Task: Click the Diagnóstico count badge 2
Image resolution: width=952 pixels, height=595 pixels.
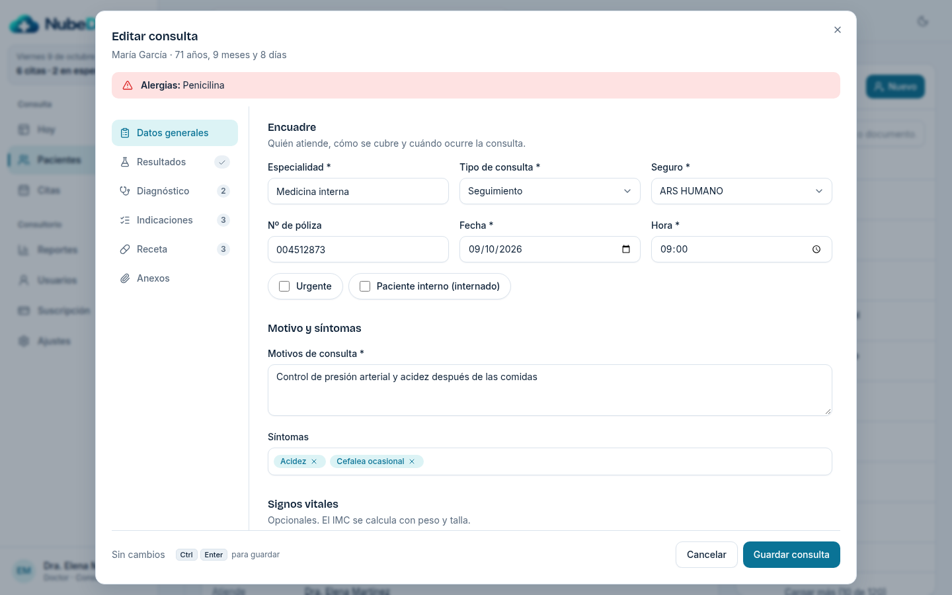Action: (223, 191)
